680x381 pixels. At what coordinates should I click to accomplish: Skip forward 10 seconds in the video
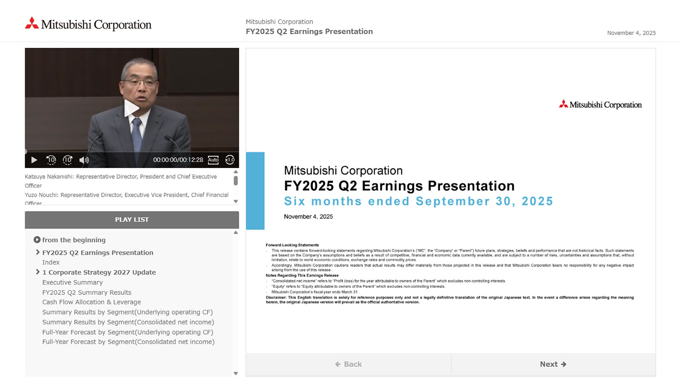point(67,160)
